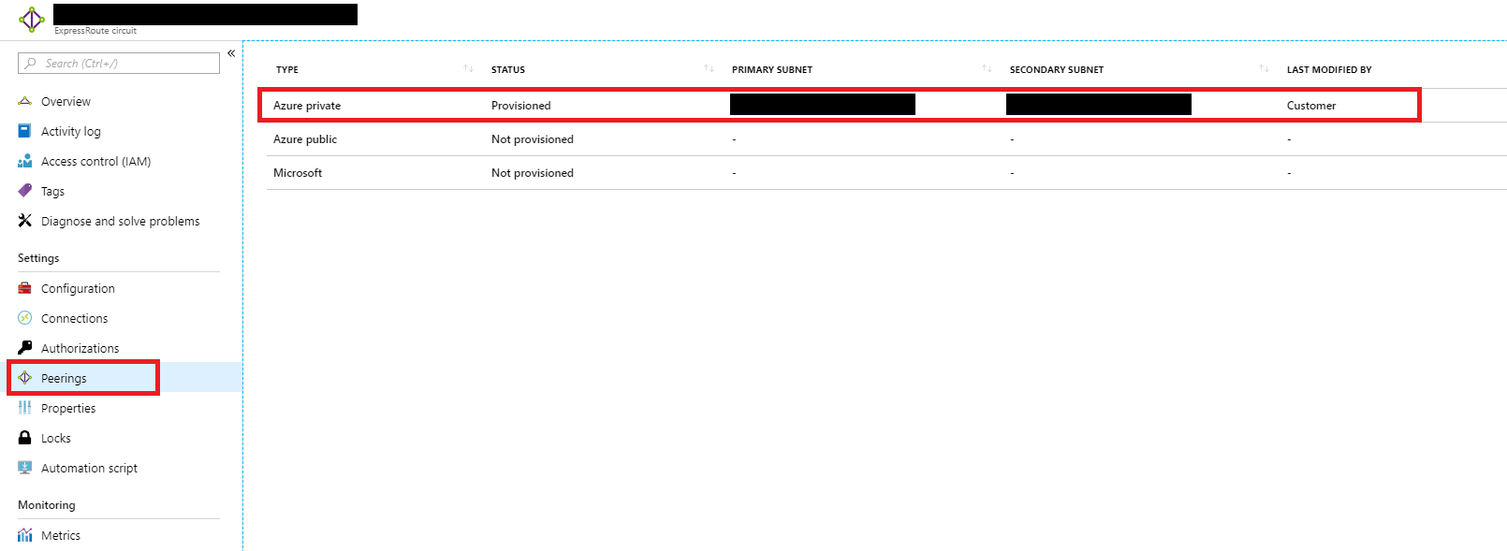Open the Peerings menu item

coord(64,378)
